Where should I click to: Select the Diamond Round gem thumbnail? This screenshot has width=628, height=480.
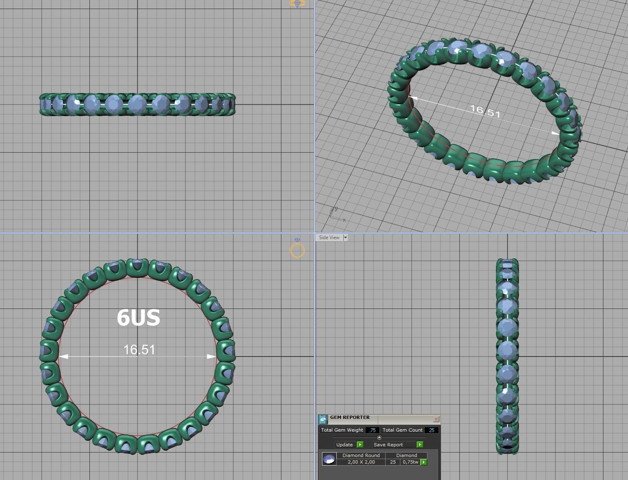point(329,459)
